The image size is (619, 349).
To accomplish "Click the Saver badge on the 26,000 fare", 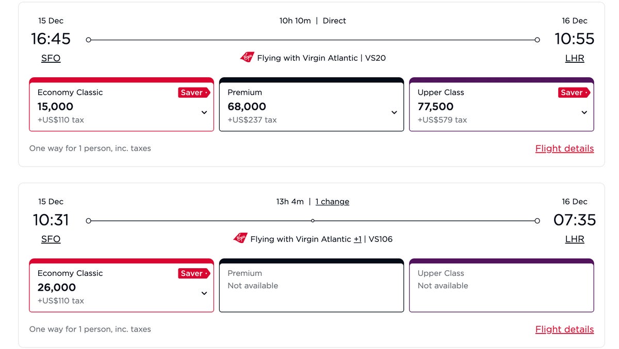I will (193, 273).
